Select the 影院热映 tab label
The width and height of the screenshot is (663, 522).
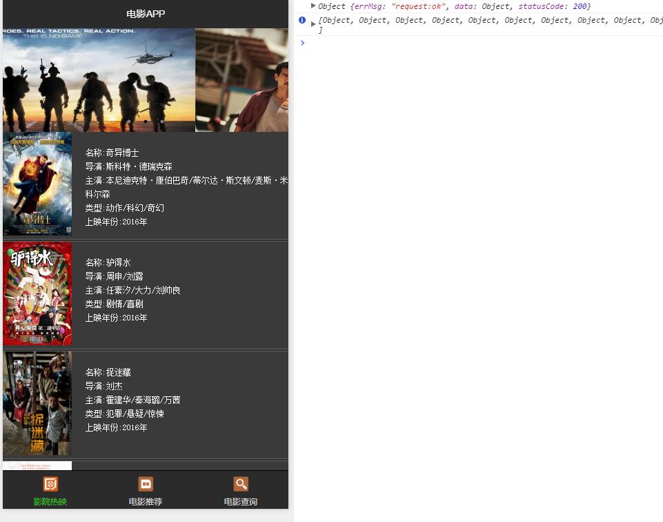(50, 501)
